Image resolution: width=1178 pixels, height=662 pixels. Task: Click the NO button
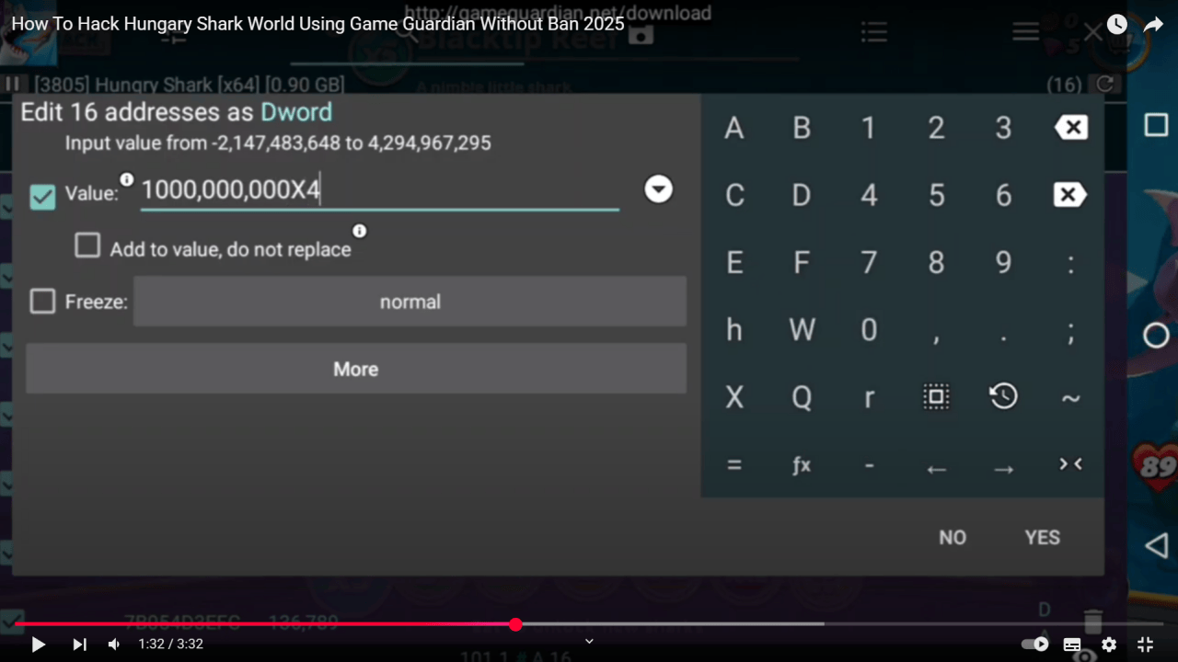(953, 538)
